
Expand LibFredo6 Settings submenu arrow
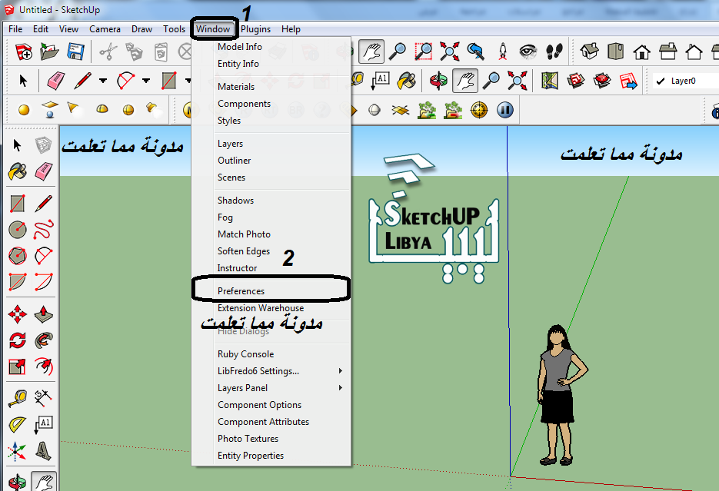pyautogui.click(x=340, y=370)
